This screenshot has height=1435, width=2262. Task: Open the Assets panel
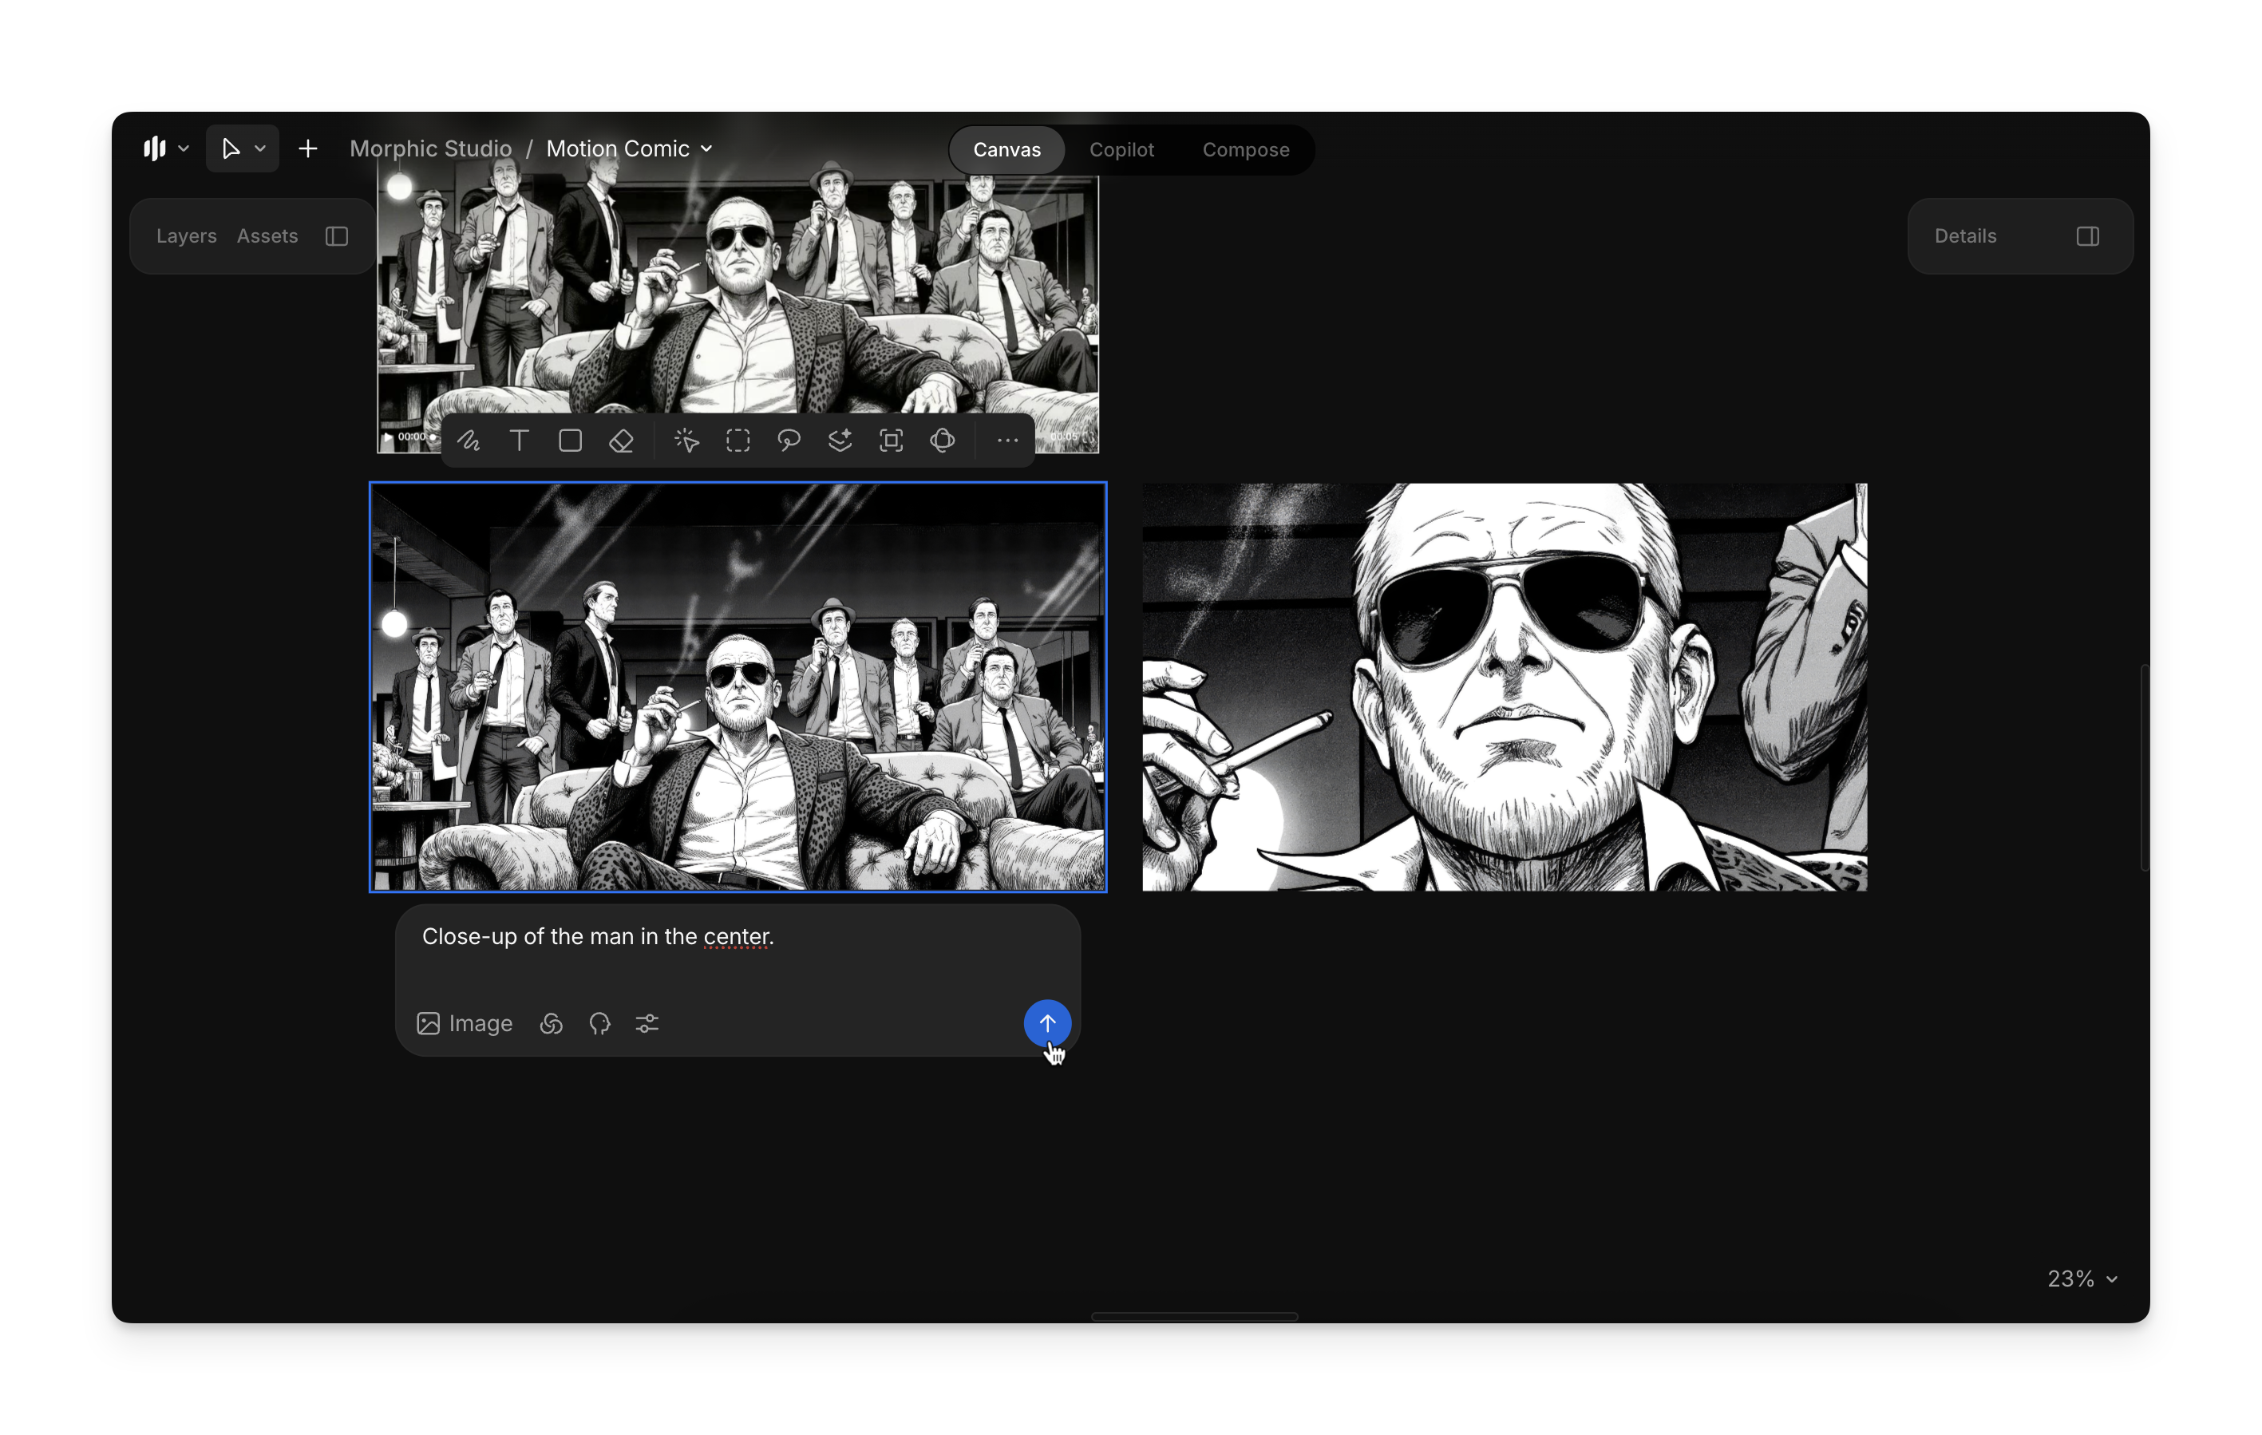[267, 237]
